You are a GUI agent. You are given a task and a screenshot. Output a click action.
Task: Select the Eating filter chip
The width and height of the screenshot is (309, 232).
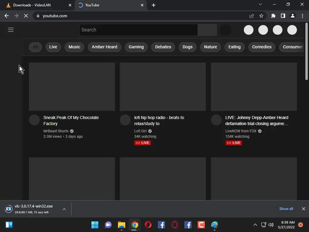234,47
